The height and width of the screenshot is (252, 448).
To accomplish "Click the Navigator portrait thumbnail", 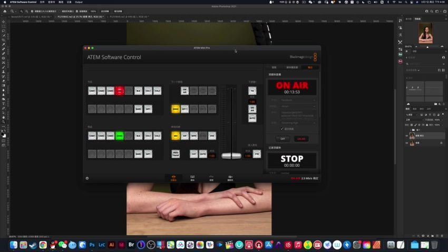I will click(x=425, y=33).
